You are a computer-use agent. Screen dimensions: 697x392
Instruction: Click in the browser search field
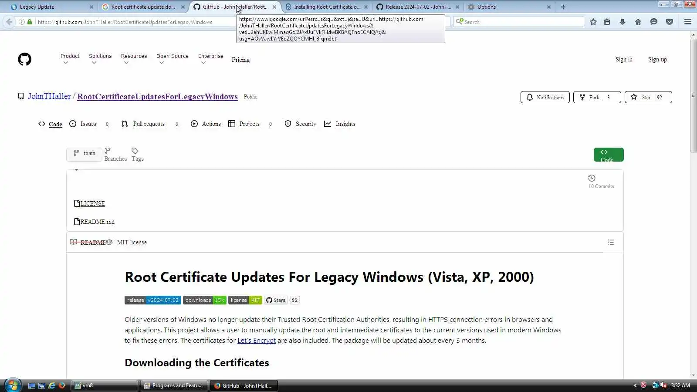coord(518,22)
